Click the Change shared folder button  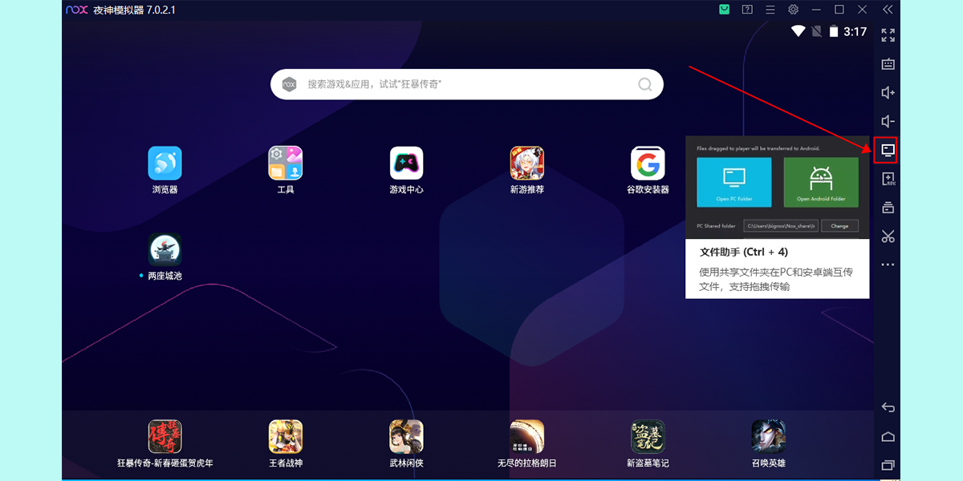(839, 226)
